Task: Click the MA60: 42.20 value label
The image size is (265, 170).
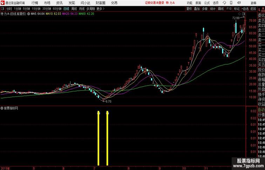Action: pos(86,14)
